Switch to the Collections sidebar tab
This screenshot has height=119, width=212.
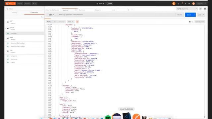[34, 13]
